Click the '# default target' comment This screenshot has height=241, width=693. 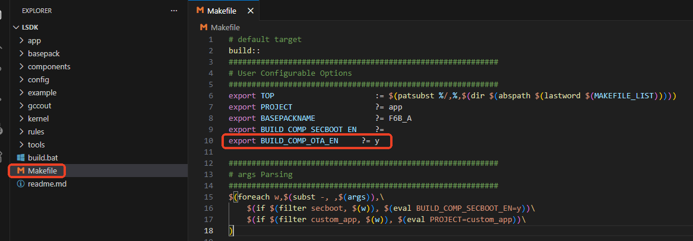(x=265, y=39)
